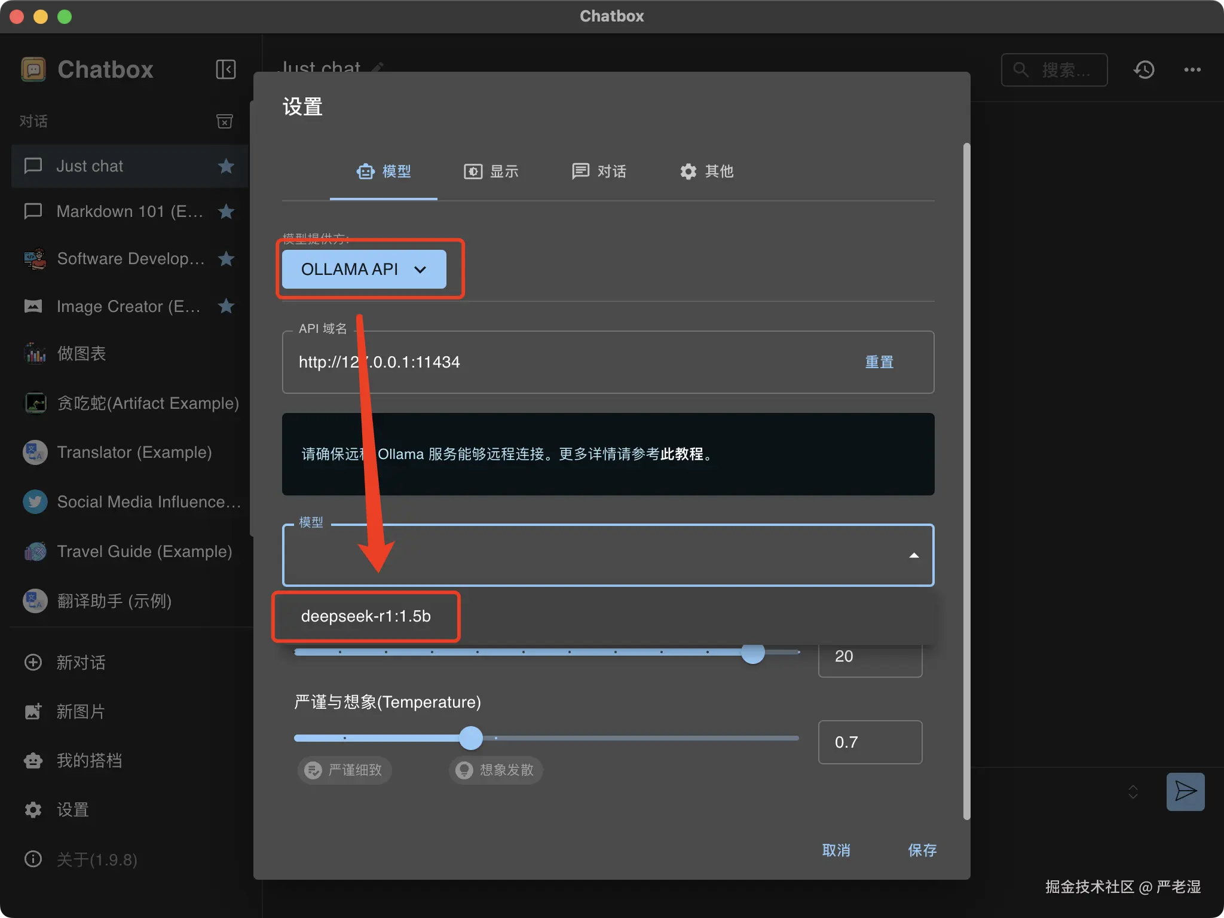The height and width of the screenshot is (918, 1224).
Task: Select deepseek-r1:1.5b from model list
Action: (366, 616)
